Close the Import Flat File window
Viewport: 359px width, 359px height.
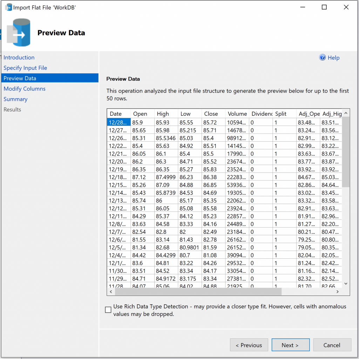point(346,7)
